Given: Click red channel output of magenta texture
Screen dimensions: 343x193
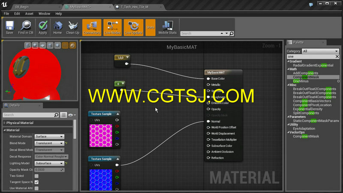Looking at the screenshot, I should pyautogui.click(x=117, y=126).
